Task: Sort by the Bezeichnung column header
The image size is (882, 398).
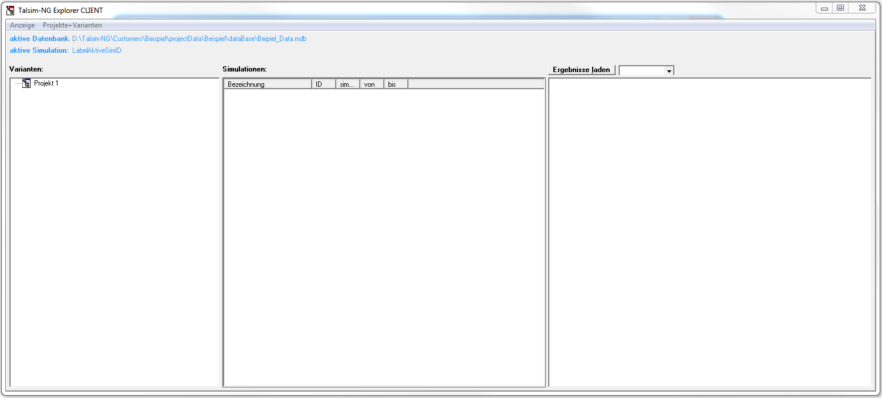Action: pyautogui.click(x=267, y=84)
